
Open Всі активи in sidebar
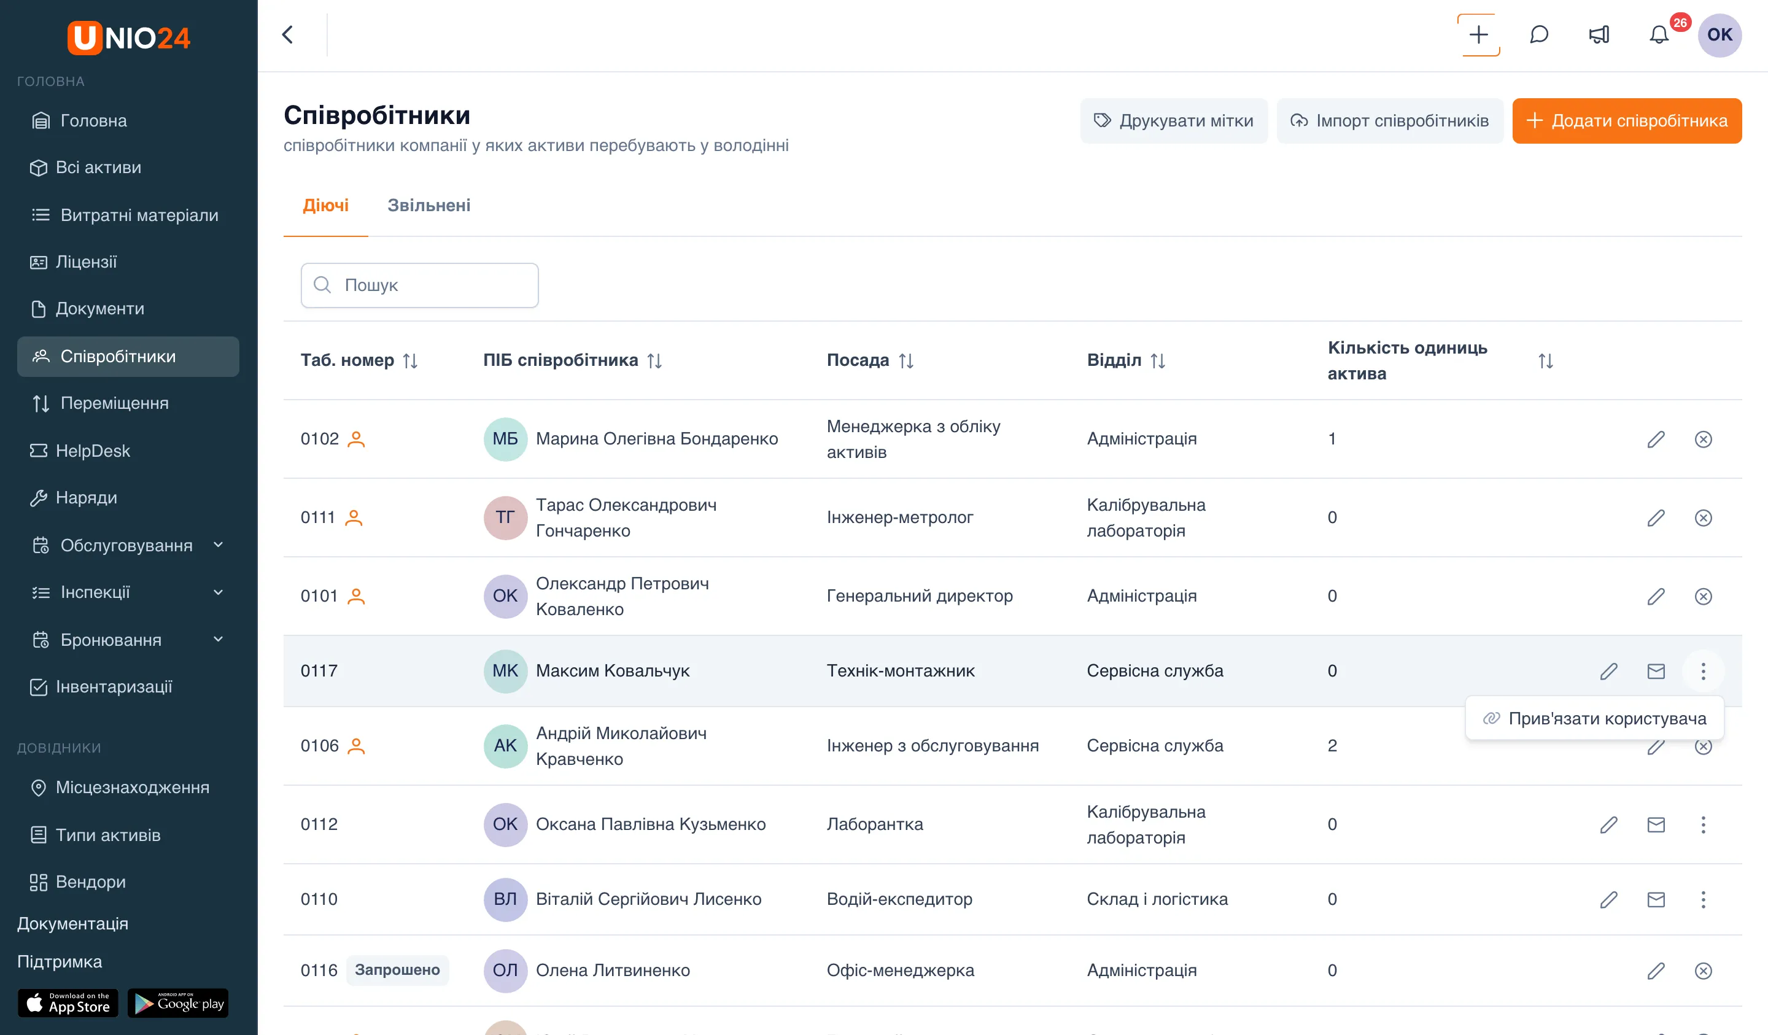click(128, 167)
